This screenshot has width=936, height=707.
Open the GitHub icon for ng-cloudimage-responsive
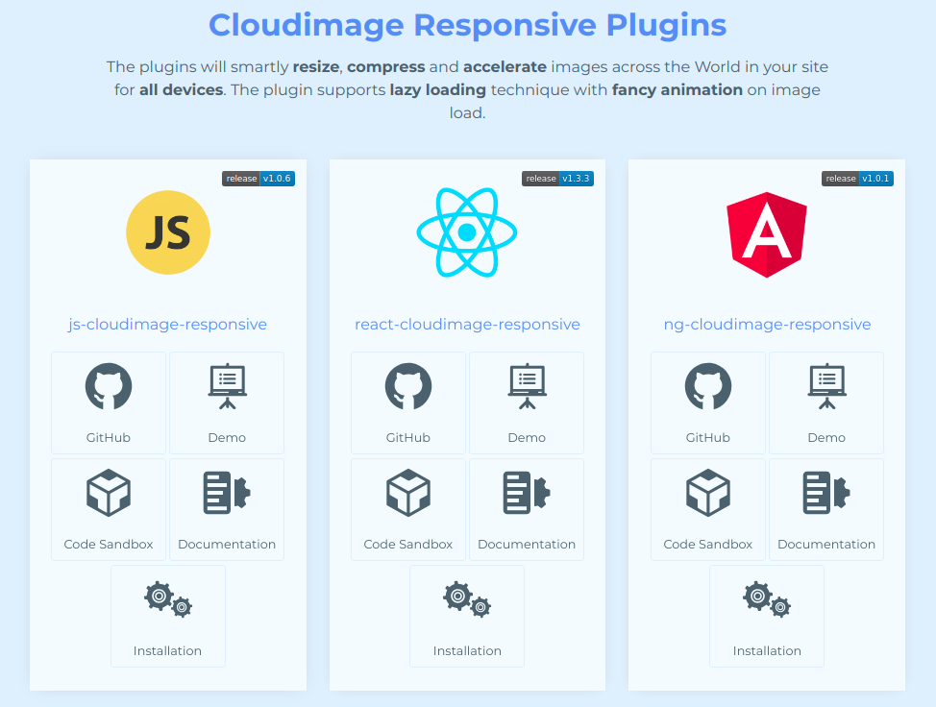tap(708, 386)
